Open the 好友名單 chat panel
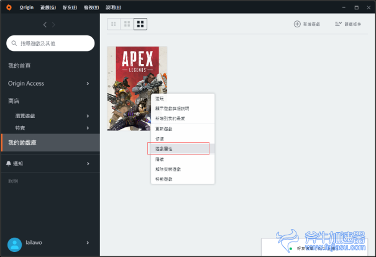Viewport: 376px width, 257px height. pos(314,248)
